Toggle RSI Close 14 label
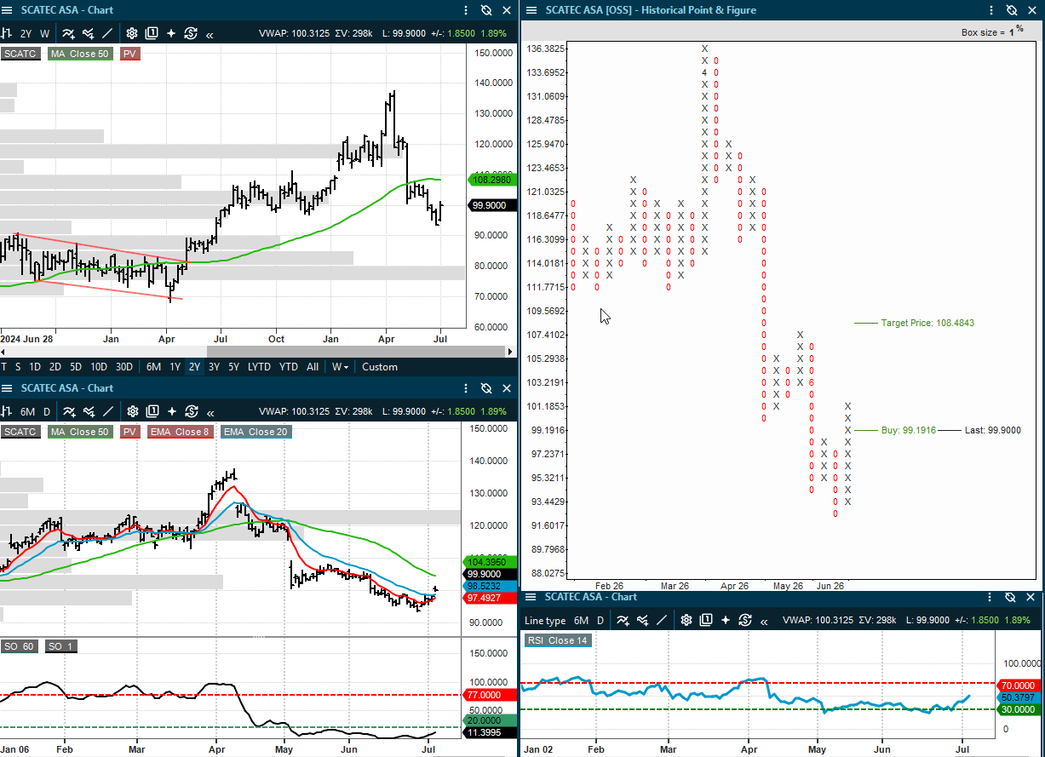The width and height of the screenshot is (1045, 757). pyautogui.click(x=558, y=640)
